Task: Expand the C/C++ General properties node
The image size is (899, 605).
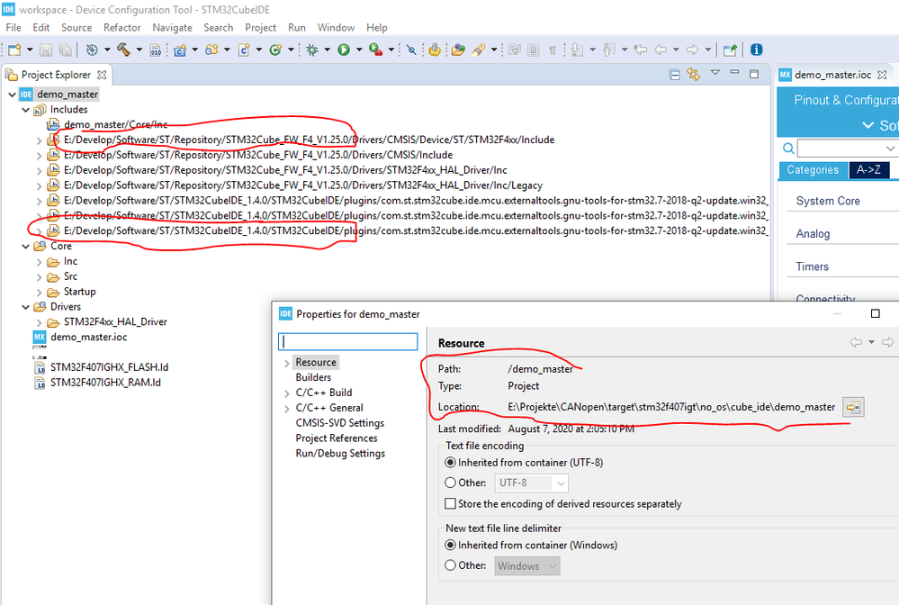Action: point(287,409)
